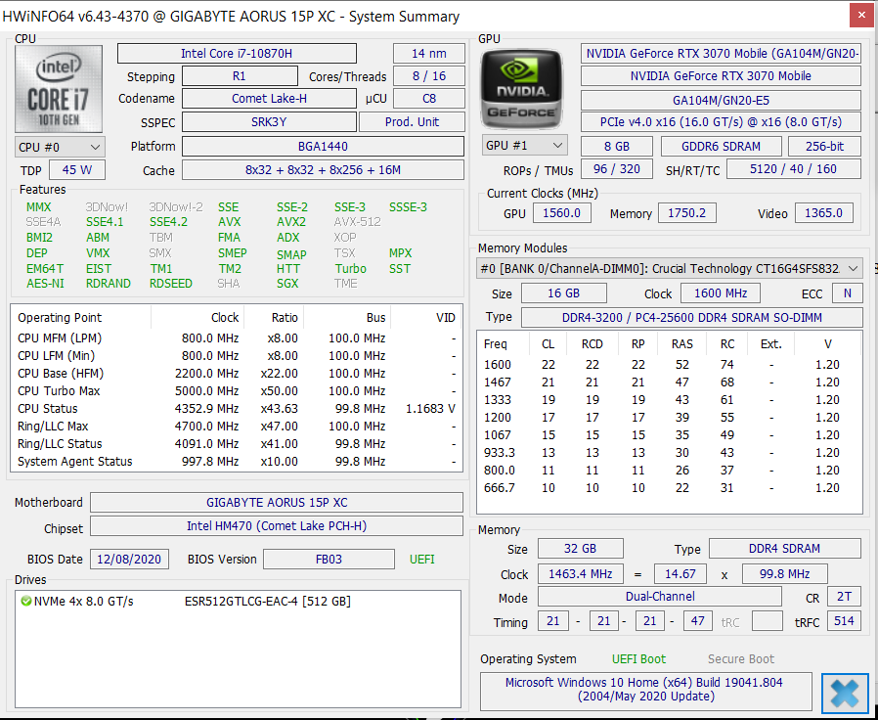This screenshot has width=878, height=720.
Task: Click the green NVMe drive status icon
Action: tap(25, 602)
